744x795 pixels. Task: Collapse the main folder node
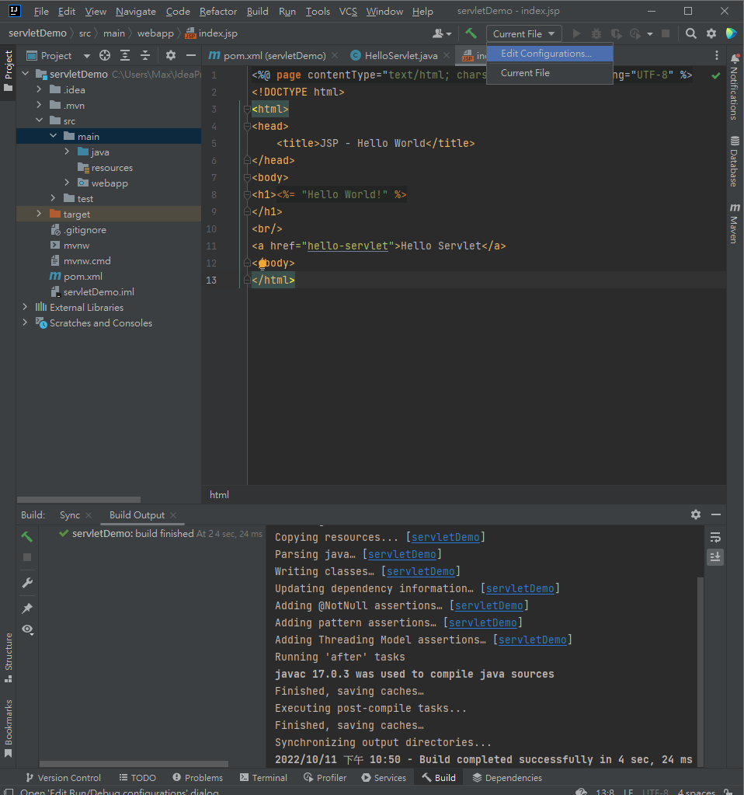coord(54,136)
